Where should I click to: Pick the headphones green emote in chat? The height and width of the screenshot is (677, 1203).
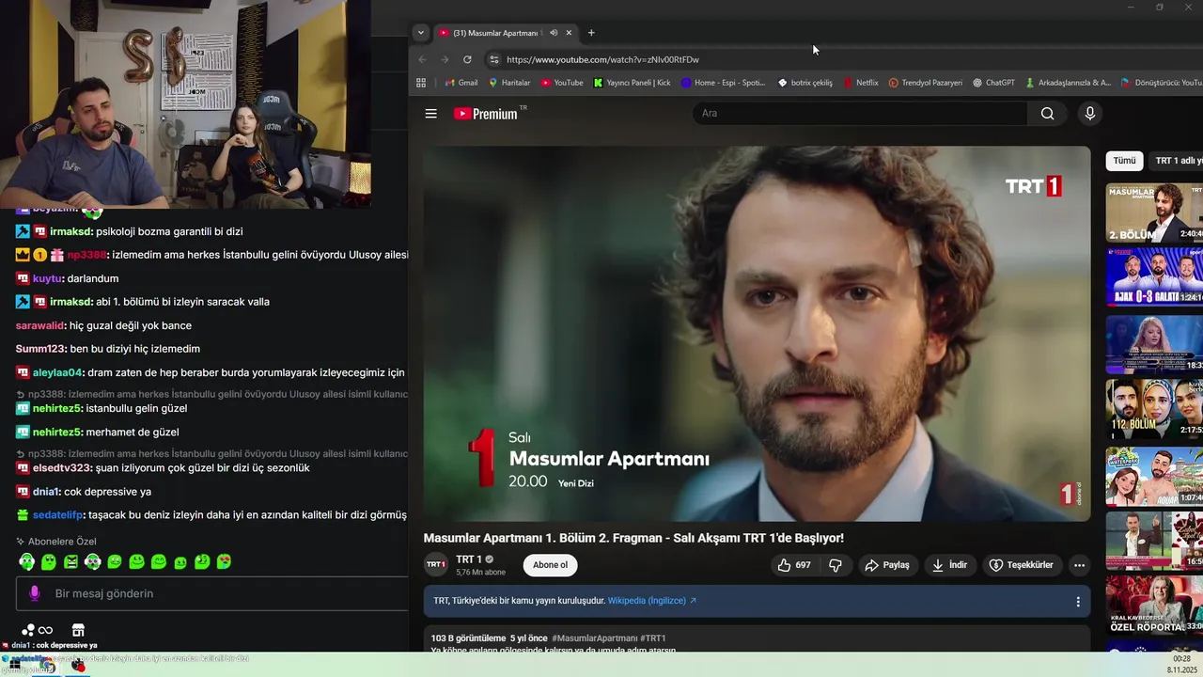[x=26, y=562]
